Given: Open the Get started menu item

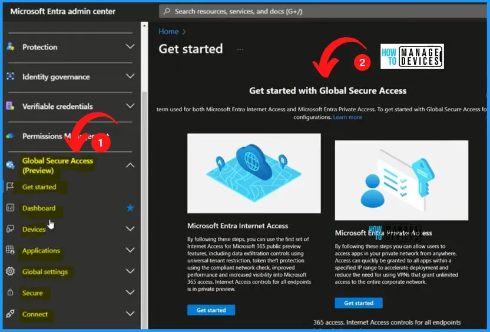Looking at the screenshot, I should click(39, 187).
